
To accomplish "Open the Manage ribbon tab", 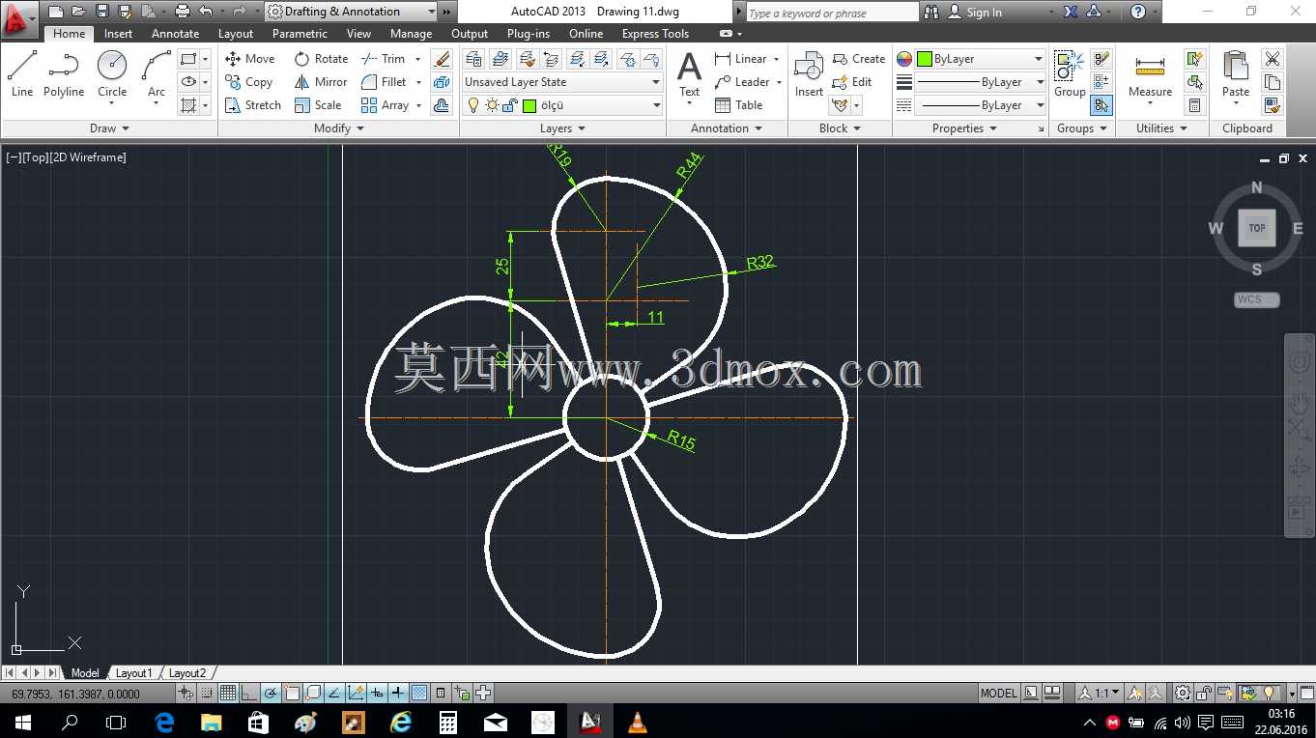I will point(411,34).
